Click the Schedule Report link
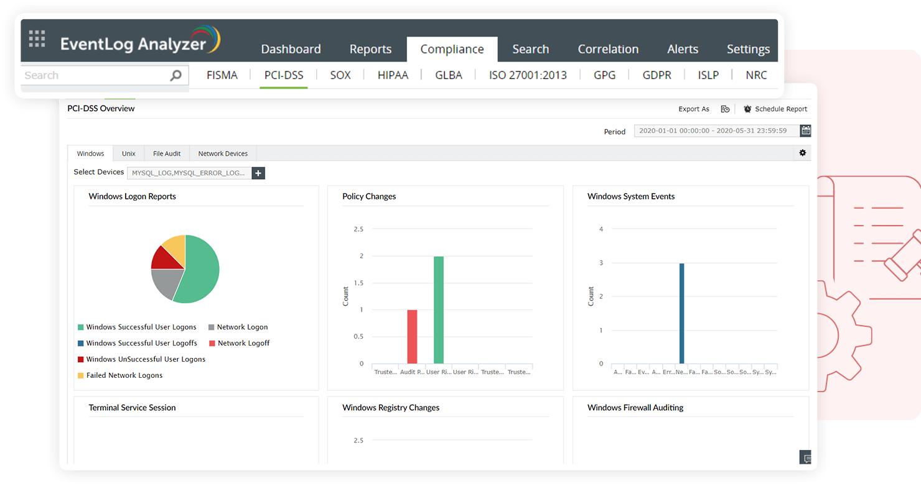Viewport: 921px width, 486px height. tap(781, 109)
